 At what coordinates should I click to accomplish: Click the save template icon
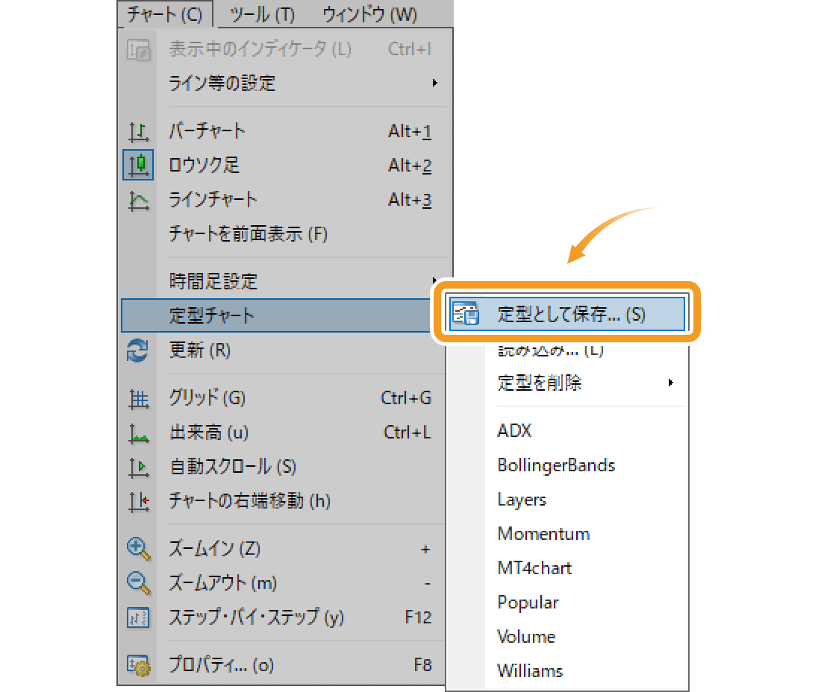pyautogui.click(x=465, y=314)
